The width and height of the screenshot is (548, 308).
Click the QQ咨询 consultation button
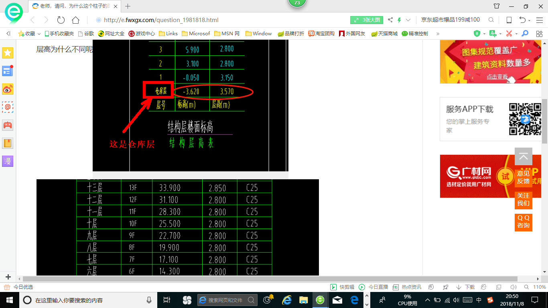pyautogui.click(x=523, y=222)
